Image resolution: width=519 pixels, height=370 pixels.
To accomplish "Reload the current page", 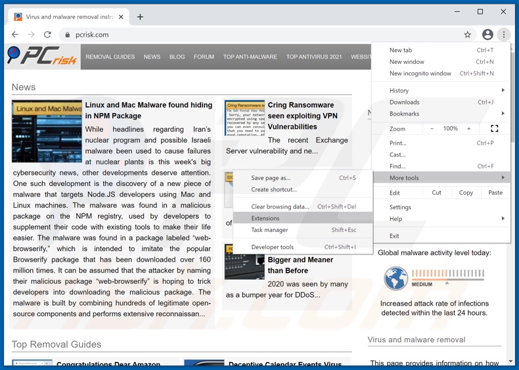I will [x=47, y=35].
